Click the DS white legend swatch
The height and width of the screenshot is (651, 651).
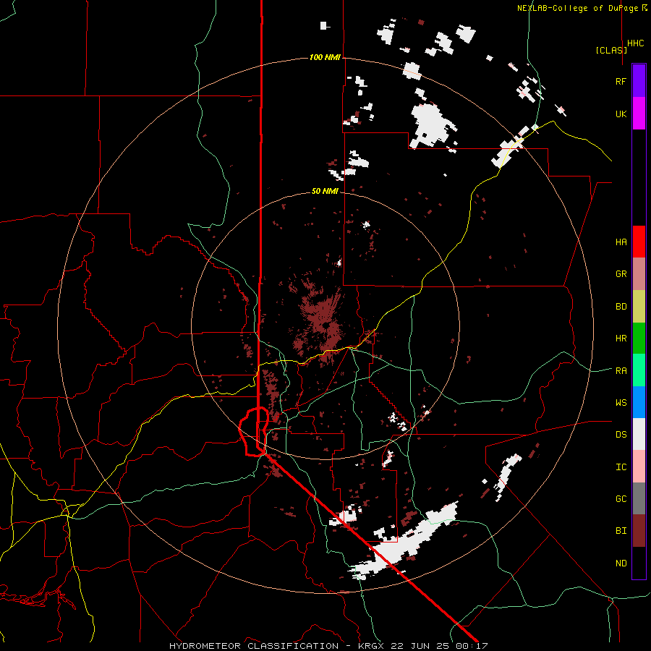click(x=639, y=434)
